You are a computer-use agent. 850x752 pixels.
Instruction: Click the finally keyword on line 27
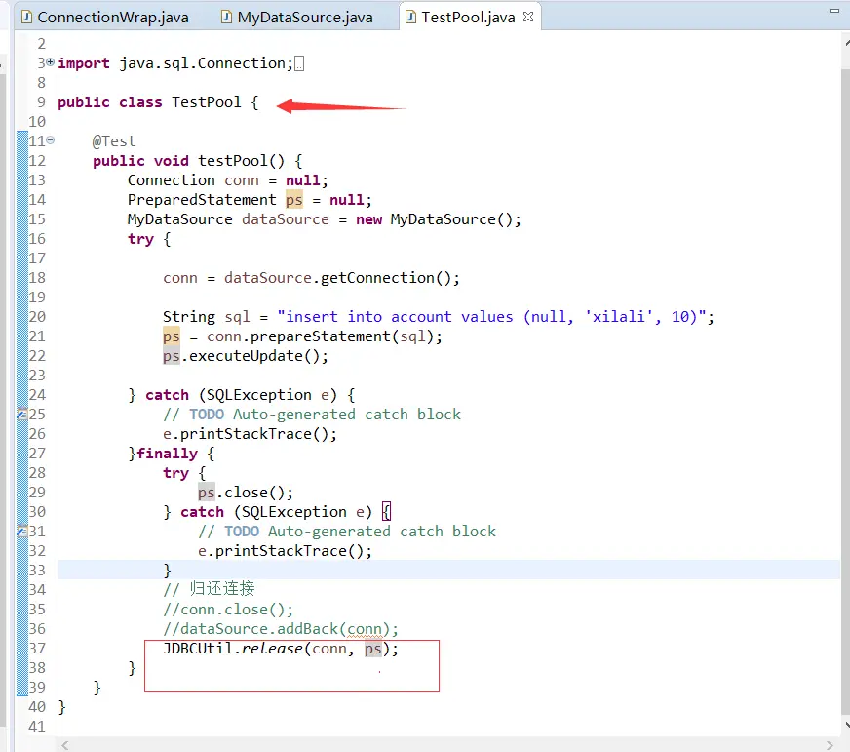pos(167,454)
